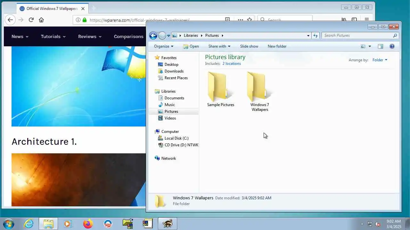Open a new Firefox tab
This screenshot has height=230, width=410.
click(94, 8)
